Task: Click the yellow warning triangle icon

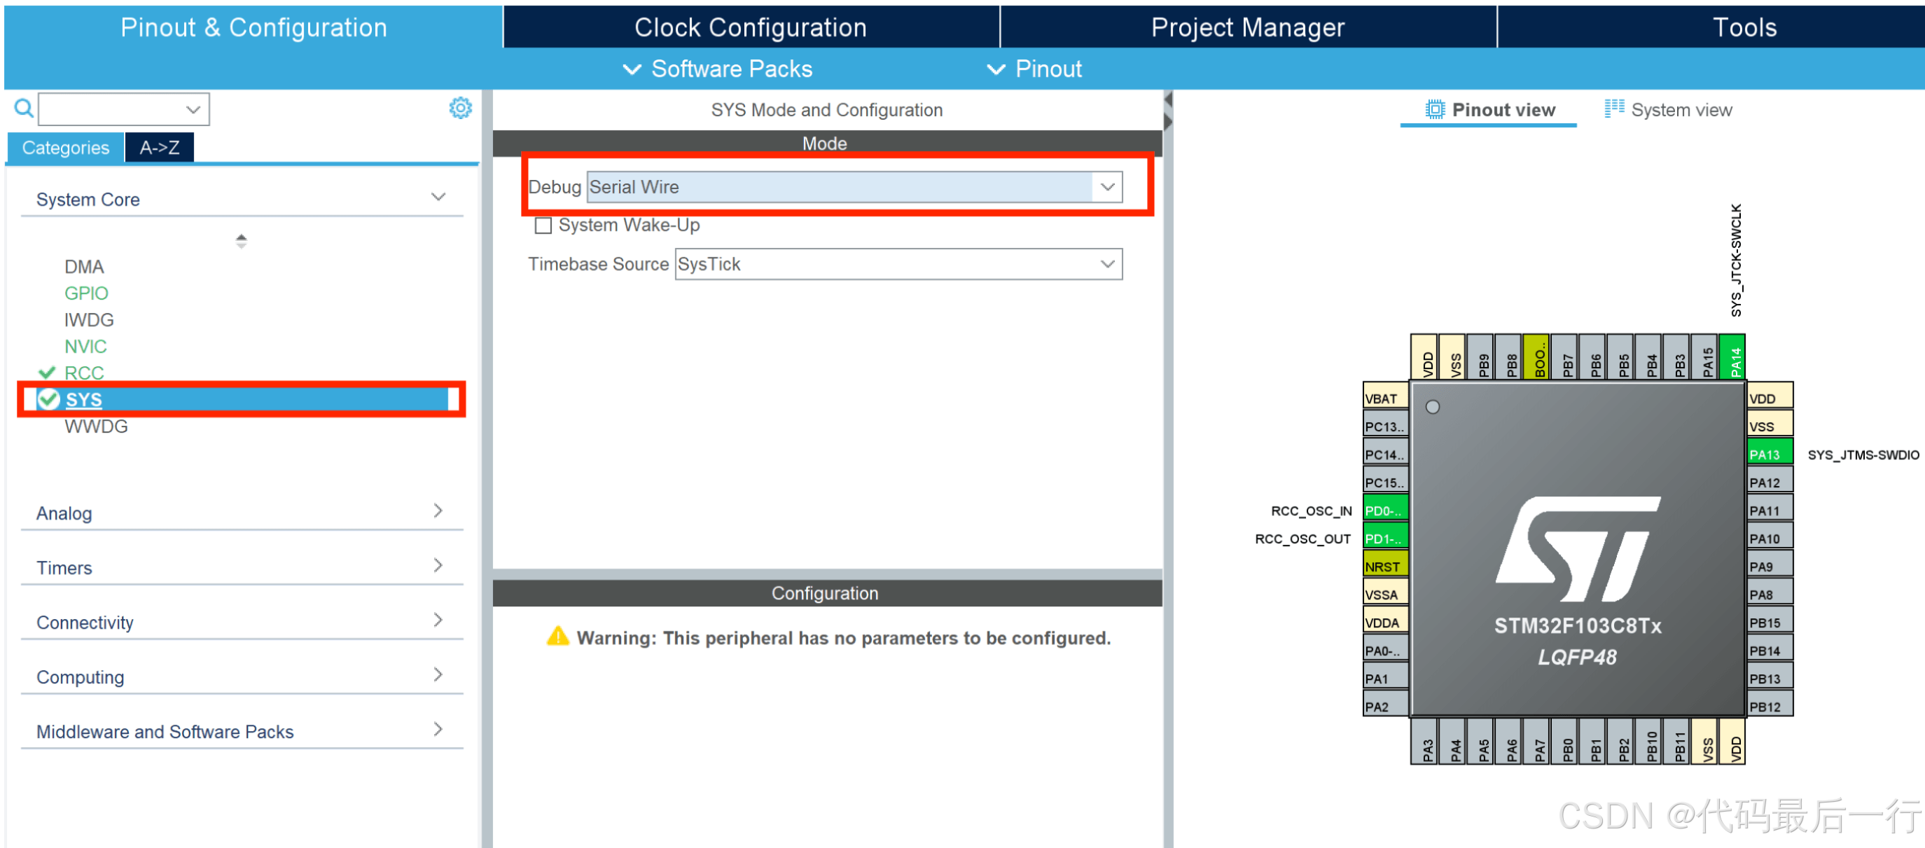Action: click(x=557, y=637)
